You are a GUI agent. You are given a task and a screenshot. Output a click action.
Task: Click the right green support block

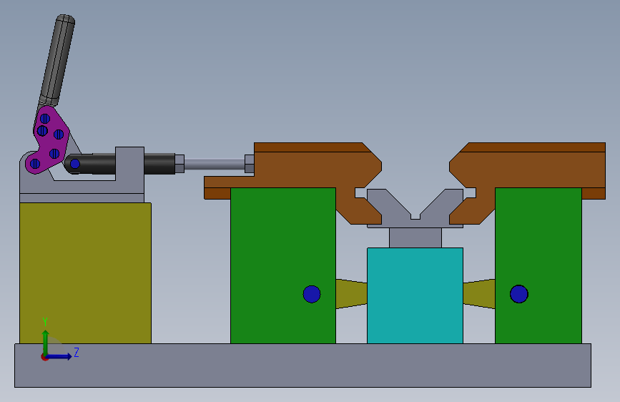[538, 265]
